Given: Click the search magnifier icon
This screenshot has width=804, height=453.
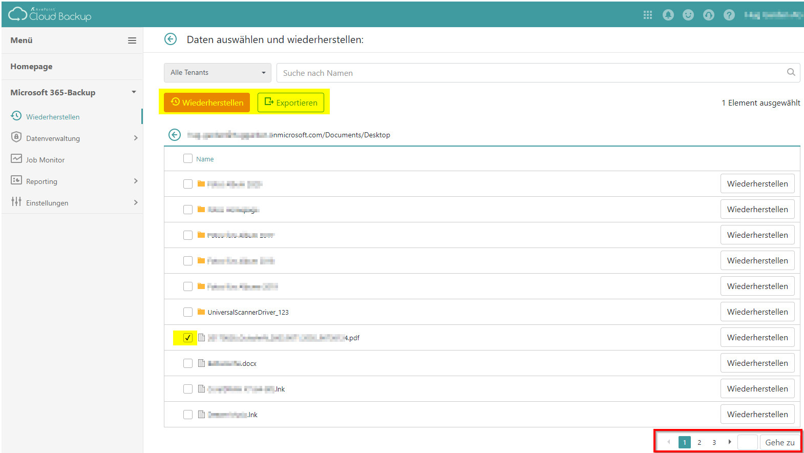Looking at the screenshot, I should (791, 72).
